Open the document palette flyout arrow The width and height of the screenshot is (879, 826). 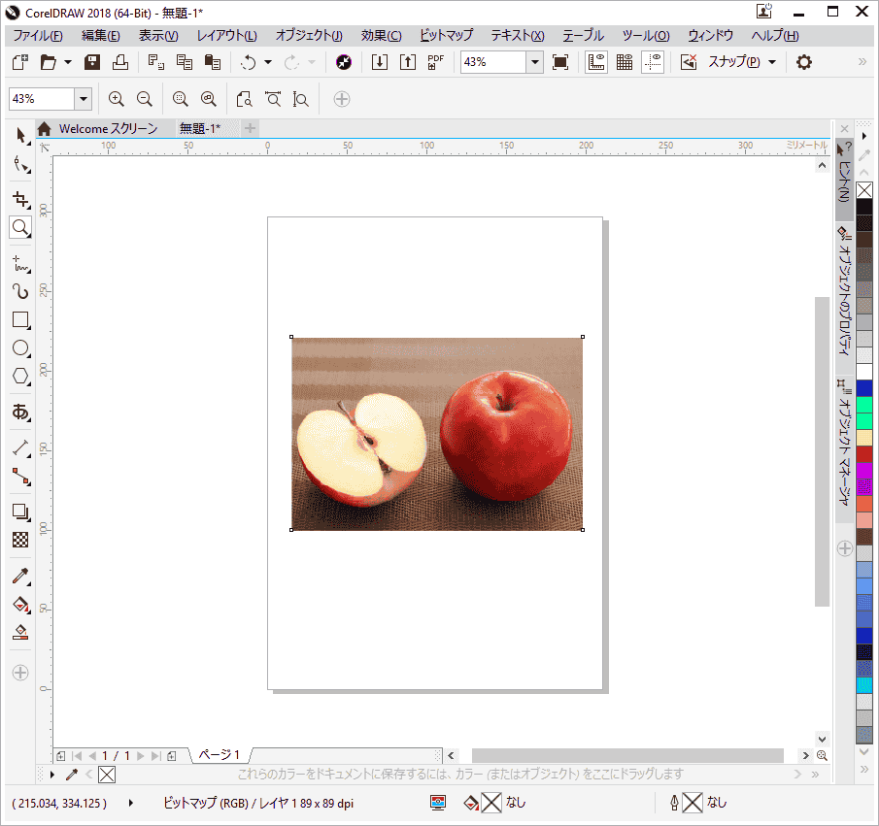(x=52, y=775)
